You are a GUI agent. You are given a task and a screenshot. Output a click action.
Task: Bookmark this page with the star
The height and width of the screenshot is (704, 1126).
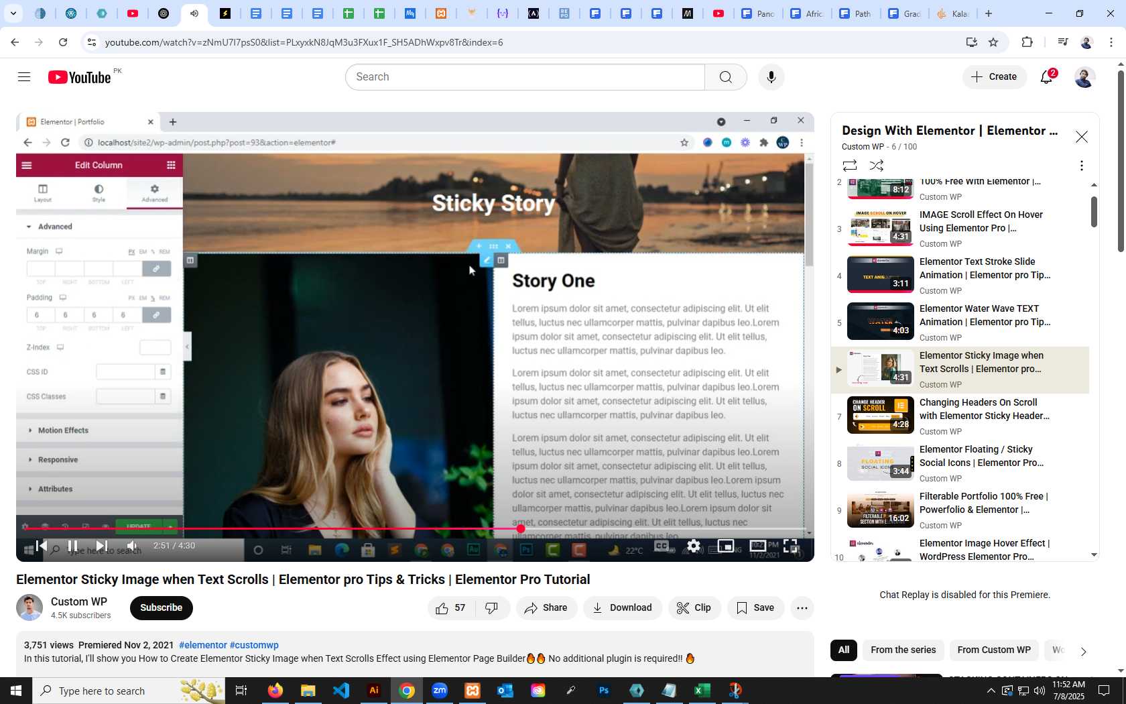[x=993, y=42]
